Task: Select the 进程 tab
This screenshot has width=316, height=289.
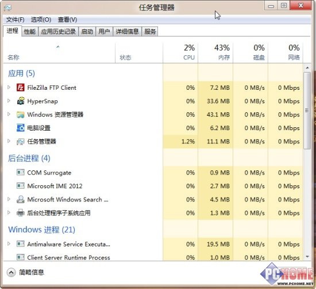Action: [12, 31]
